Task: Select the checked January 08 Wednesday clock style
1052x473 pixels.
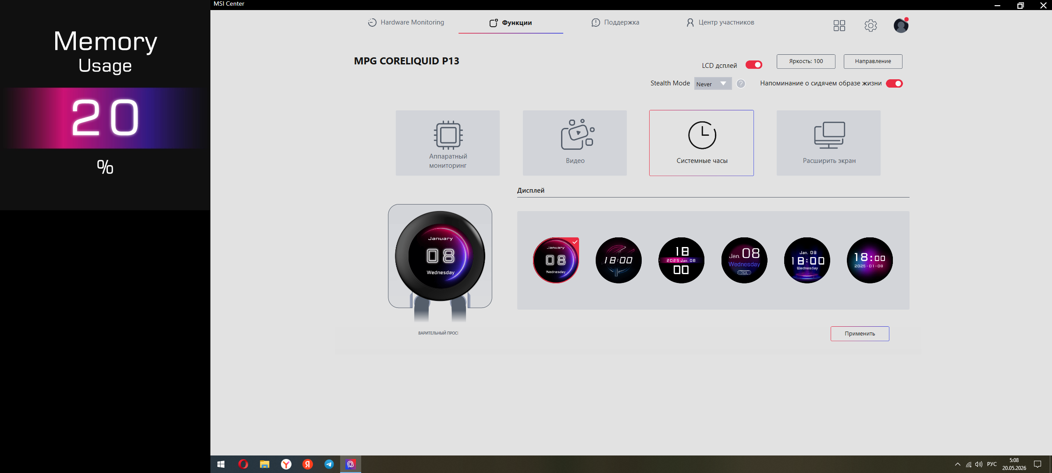Action: pos(556,260)
